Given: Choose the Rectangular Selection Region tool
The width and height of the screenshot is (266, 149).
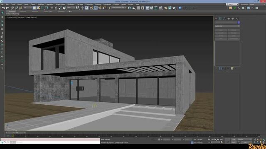Looking at the screenshot, I should (x=43, y=8).
